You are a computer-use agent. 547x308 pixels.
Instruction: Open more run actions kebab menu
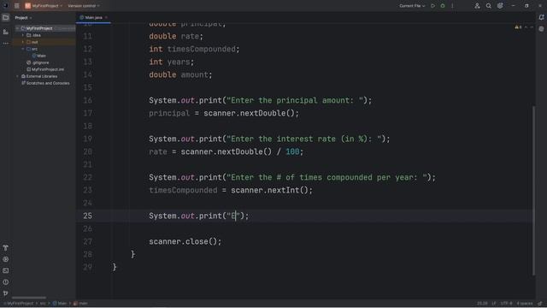452,6
